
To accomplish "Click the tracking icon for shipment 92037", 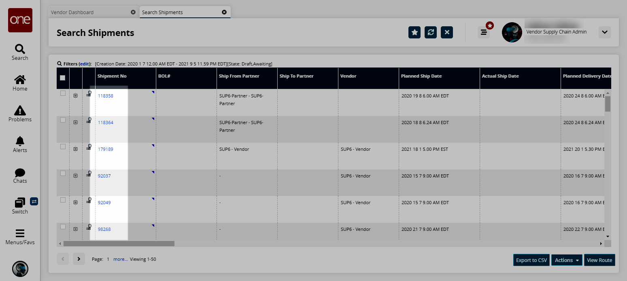I will point(89,173).
